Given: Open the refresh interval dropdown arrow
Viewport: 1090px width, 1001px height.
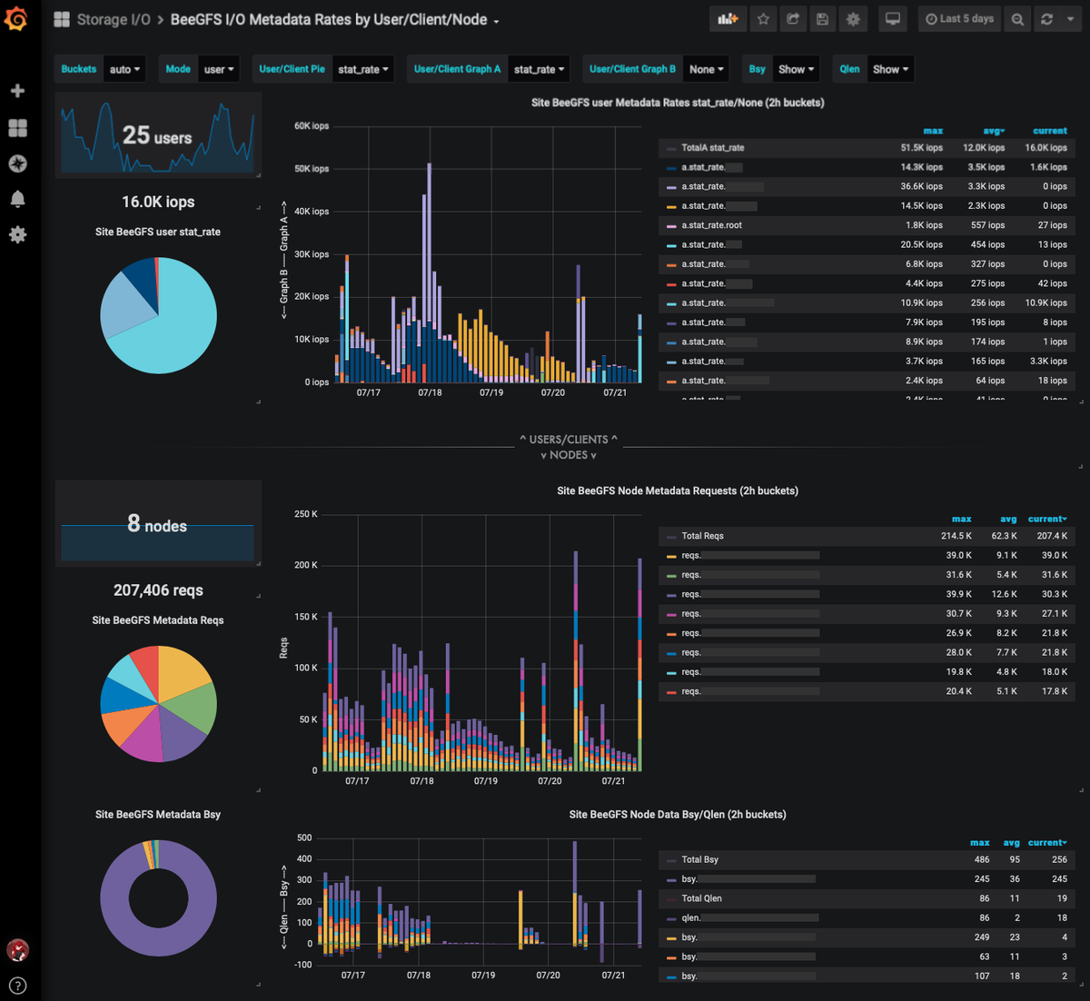Looking at the screenshot, I should (1070, 19).
